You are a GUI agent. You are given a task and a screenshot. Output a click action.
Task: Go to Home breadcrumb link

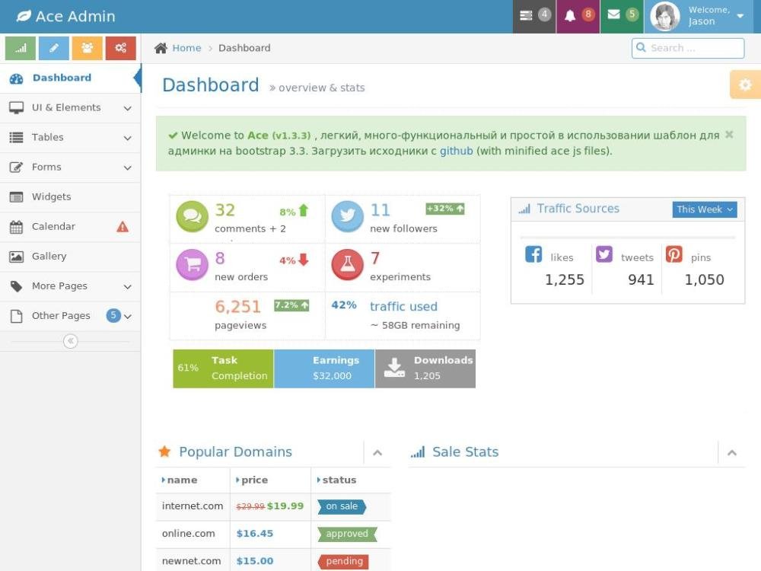(186, 48)
